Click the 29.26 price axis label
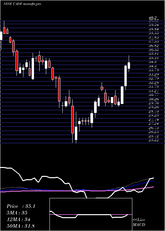165x231 pixels. 153,107
